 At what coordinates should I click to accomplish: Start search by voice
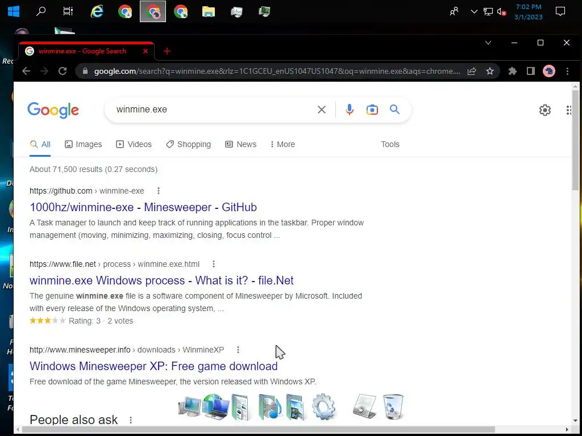pyautogui.click(x=350, y=110)
